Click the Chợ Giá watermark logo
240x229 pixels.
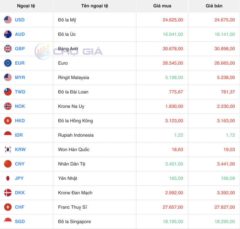pyautogui.click(x=69, y=51)
